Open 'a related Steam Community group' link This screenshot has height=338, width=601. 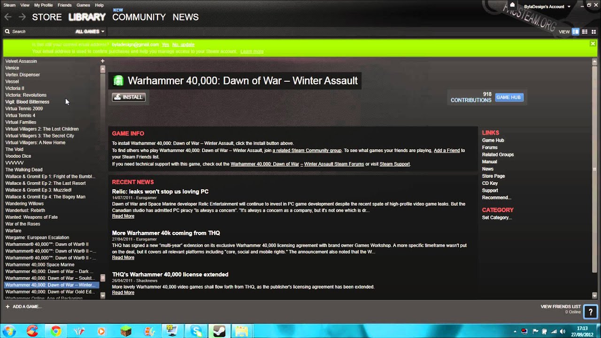pos(307,151)
